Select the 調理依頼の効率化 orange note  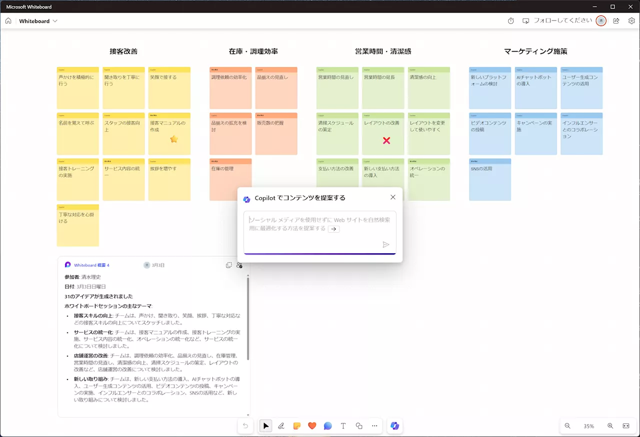(230, 88)
